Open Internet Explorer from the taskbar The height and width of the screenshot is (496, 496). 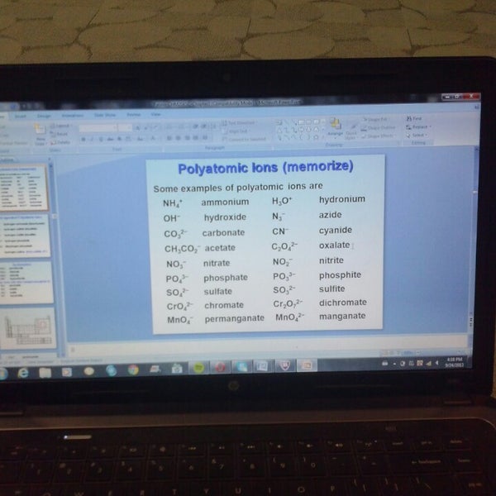coord(23,371)
